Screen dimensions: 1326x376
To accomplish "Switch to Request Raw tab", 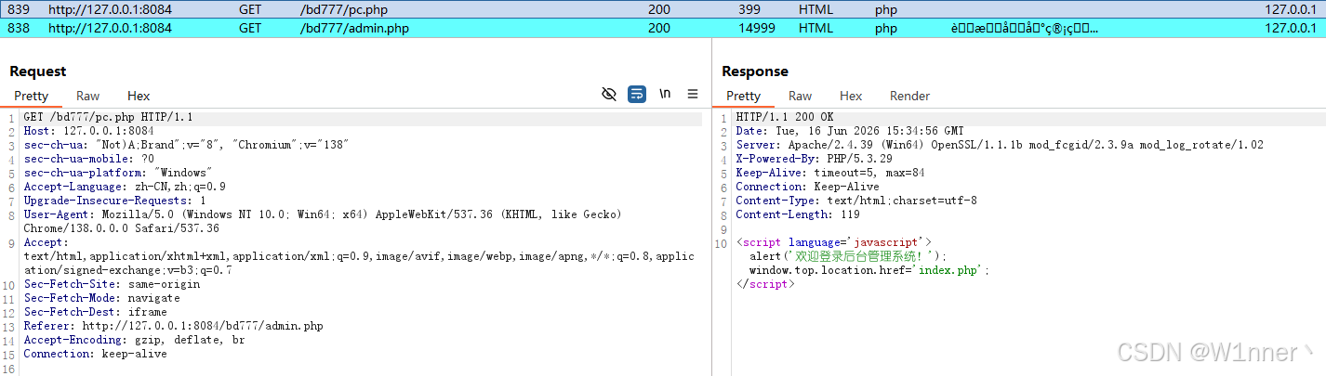I will (88, 96).
